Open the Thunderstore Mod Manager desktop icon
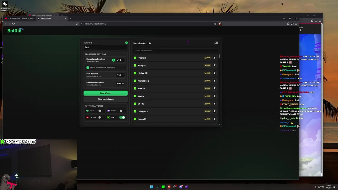Image resolution: width=338 pixels, height=190 pixels. [x=5, y=6]
